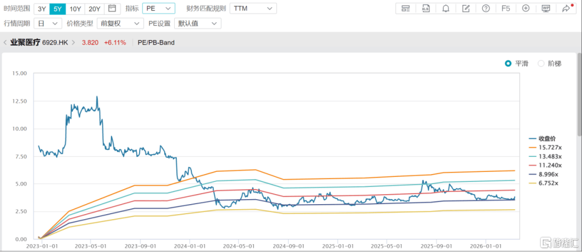
Task: Click the share arrow icon
Action: 566,8
